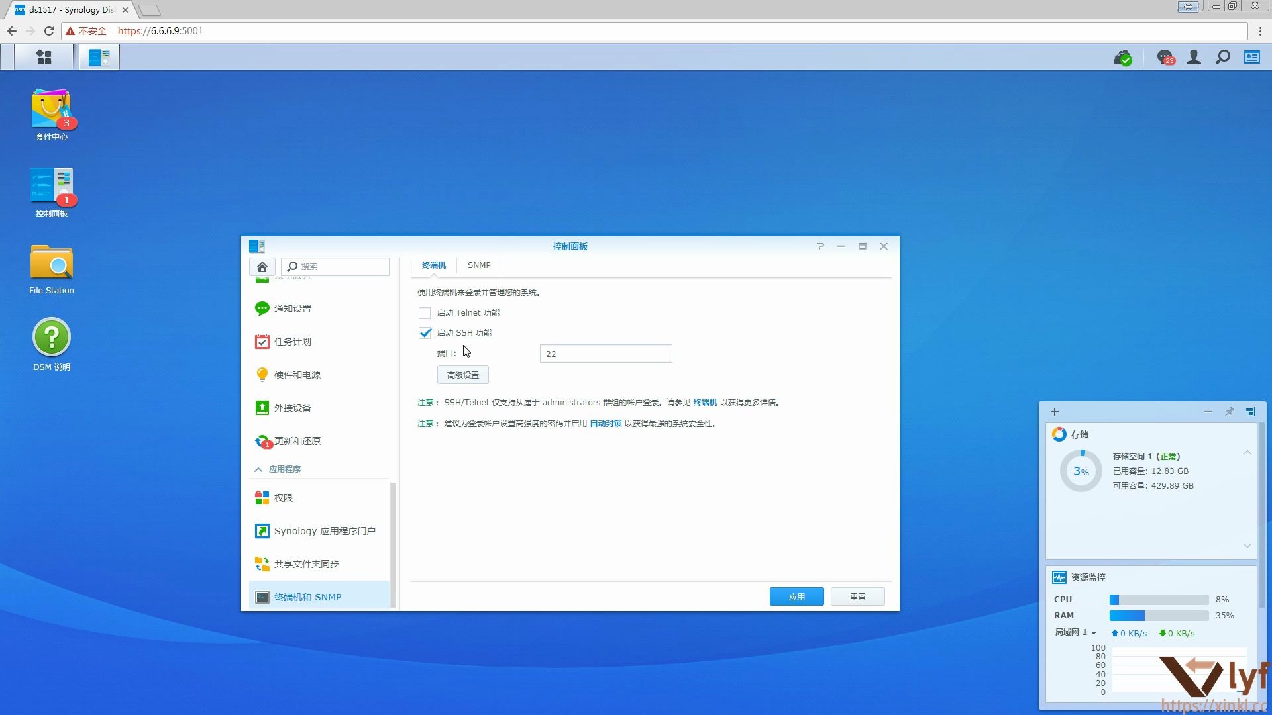This screenshot has width=1272, height=715.
Task: Switch to the SNMP tab
Action: tap(478, 265)
